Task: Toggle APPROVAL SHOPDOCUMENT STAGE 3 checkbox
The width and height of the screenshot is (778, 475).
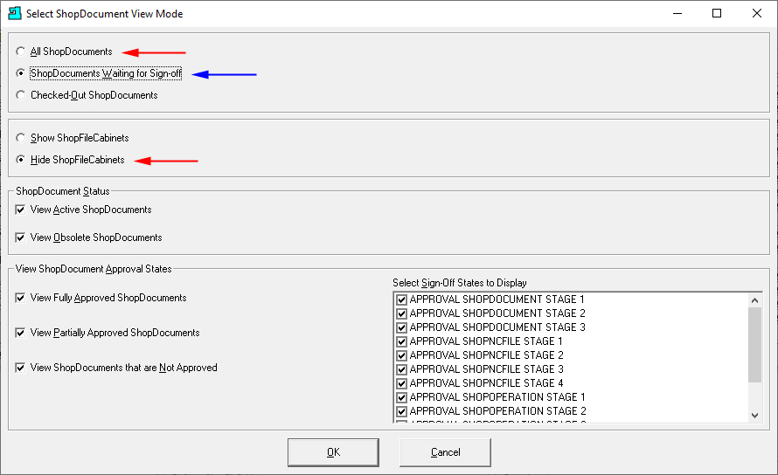Action: [x=402, y=327]
